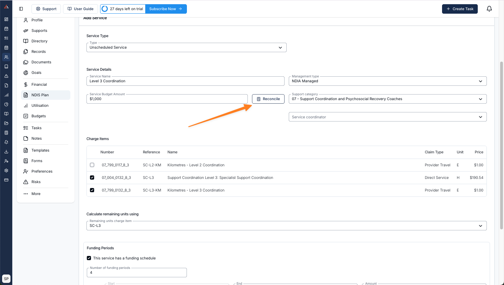
Task: Click the SP user avatar
Action: [x=6, y=279]
